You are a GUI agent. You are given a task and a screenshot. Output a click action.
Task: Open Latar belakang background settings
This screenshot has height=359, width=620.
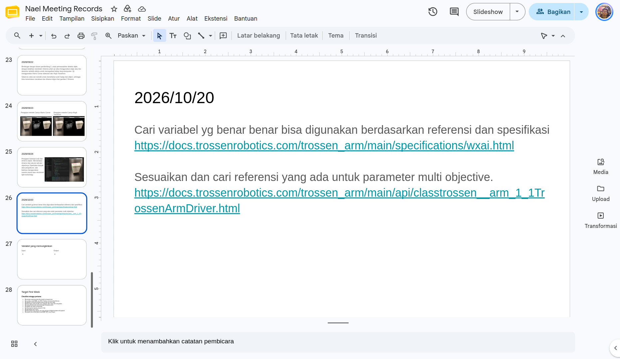coord(258,36)
